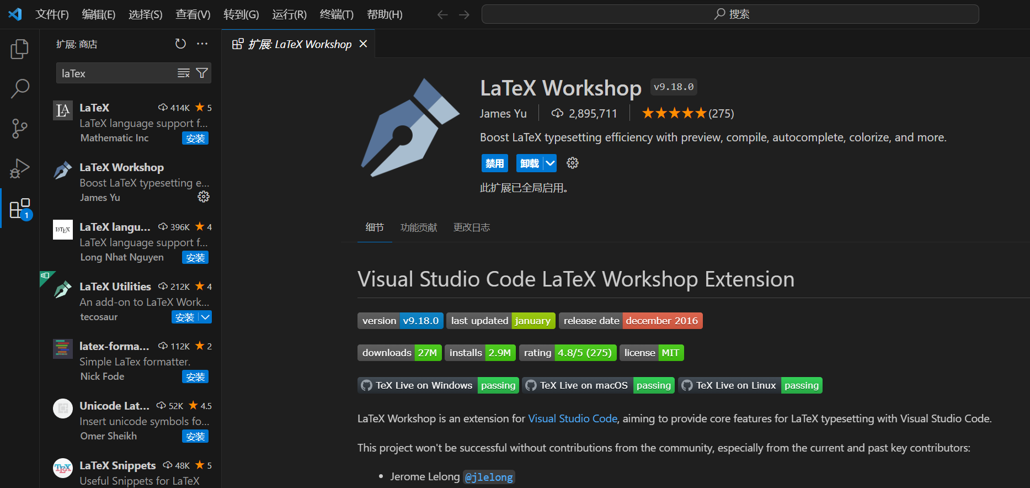Open the extension search filter menu
The image size is (1030, 488).
(x=202, y=73)
